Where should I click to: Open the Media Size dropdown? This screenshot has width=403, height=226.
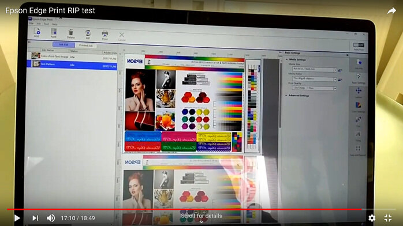click(314, 69)
